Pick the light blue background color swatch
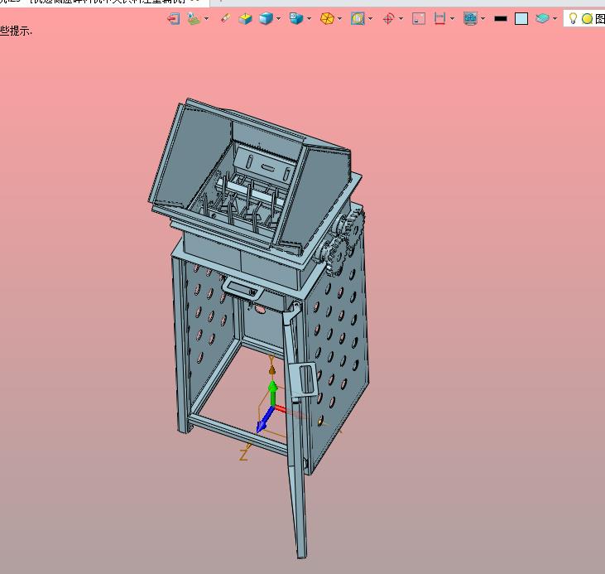605x574 pixels. 521,18
